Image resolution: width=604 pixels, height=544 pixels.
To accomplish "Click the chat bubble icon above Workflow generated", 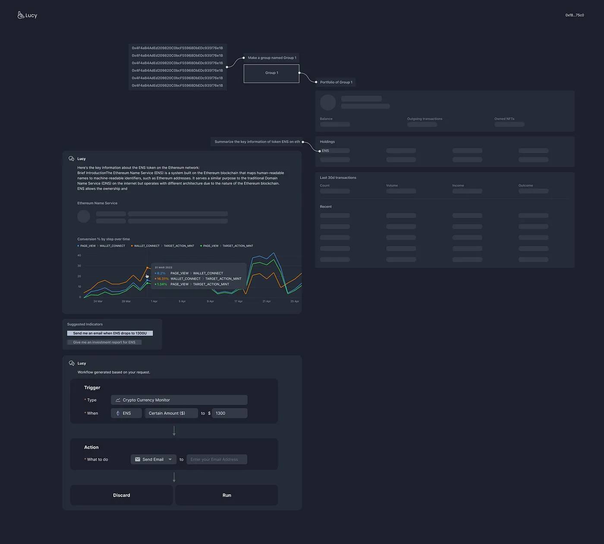I will 72,363.
